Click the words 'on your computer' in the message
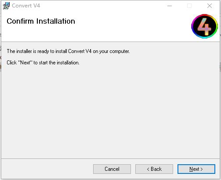221x180 pixels. point(111,51)
